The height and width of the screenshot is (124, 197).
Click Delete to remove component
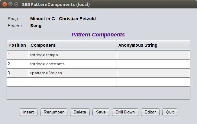(80, 112)
